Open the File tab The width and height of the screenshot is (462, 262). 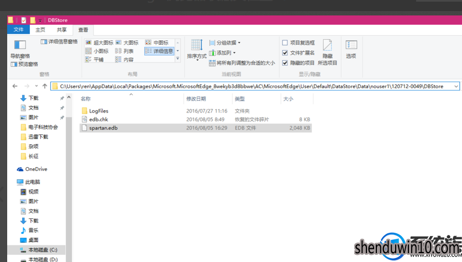pos(18,30)
